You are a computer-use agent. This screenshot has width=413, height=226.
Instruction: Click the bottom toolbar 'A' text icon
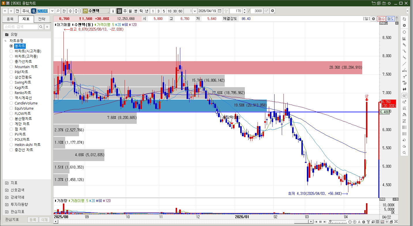click(359, 222)
